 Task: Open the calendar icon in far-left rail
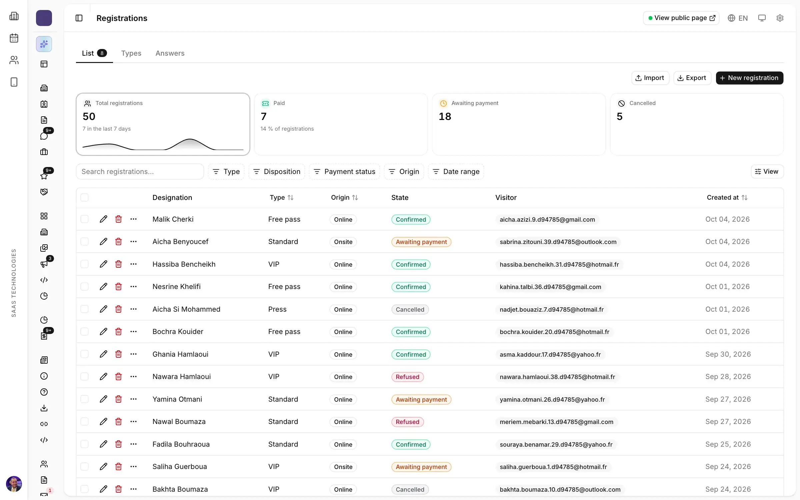14,38
